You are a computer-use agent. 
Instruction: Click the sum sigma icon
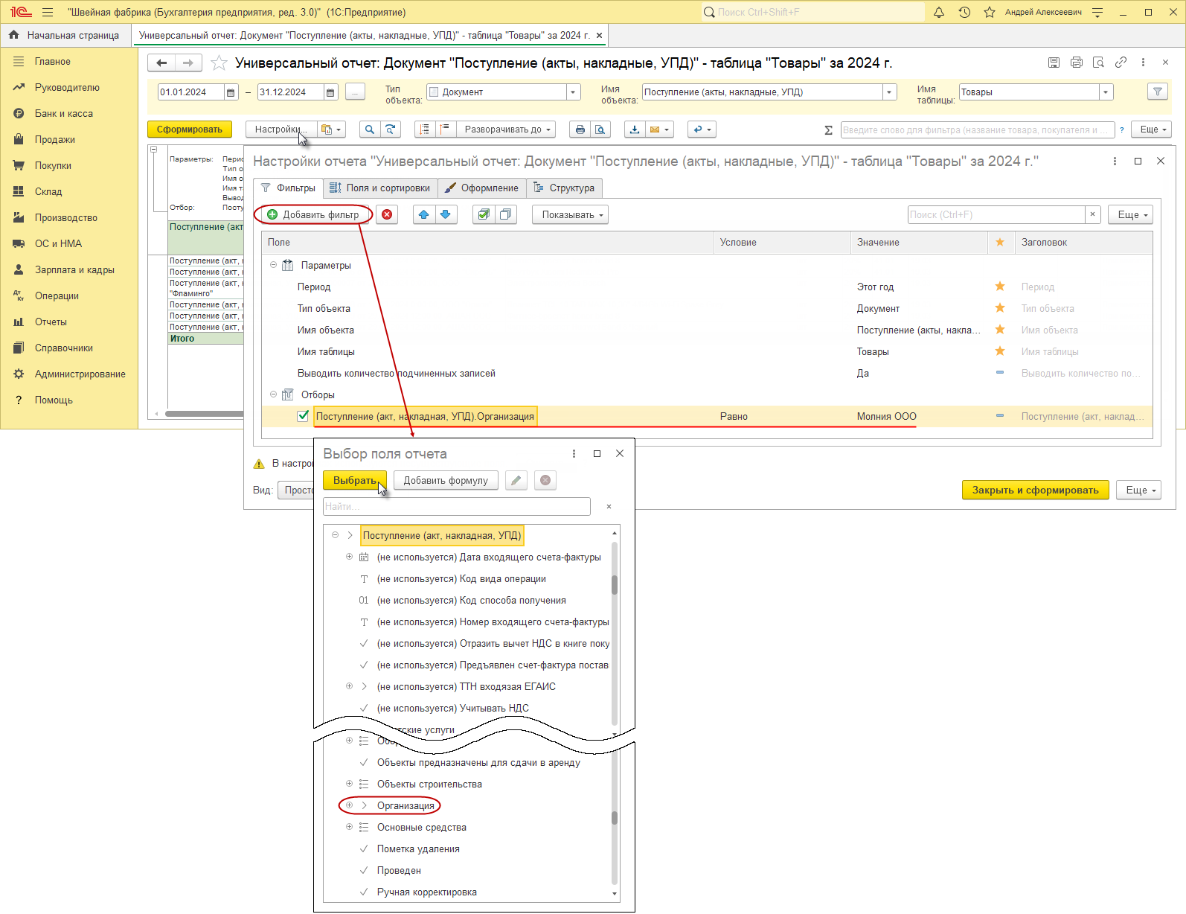tap(828, 130)
